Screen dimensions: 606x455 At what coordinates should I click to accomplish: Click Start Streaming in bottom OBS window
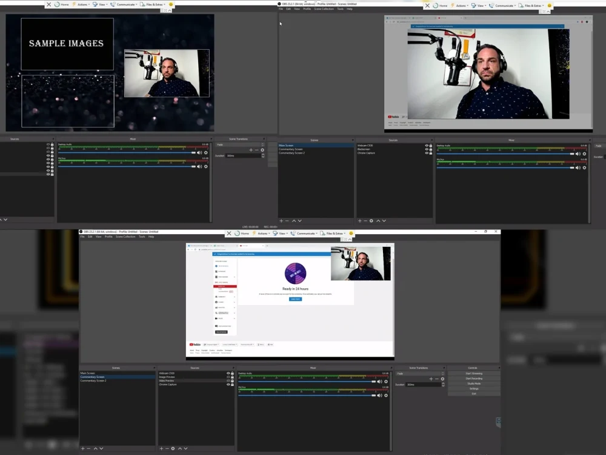pyautogui.click(x=474, y=373)
